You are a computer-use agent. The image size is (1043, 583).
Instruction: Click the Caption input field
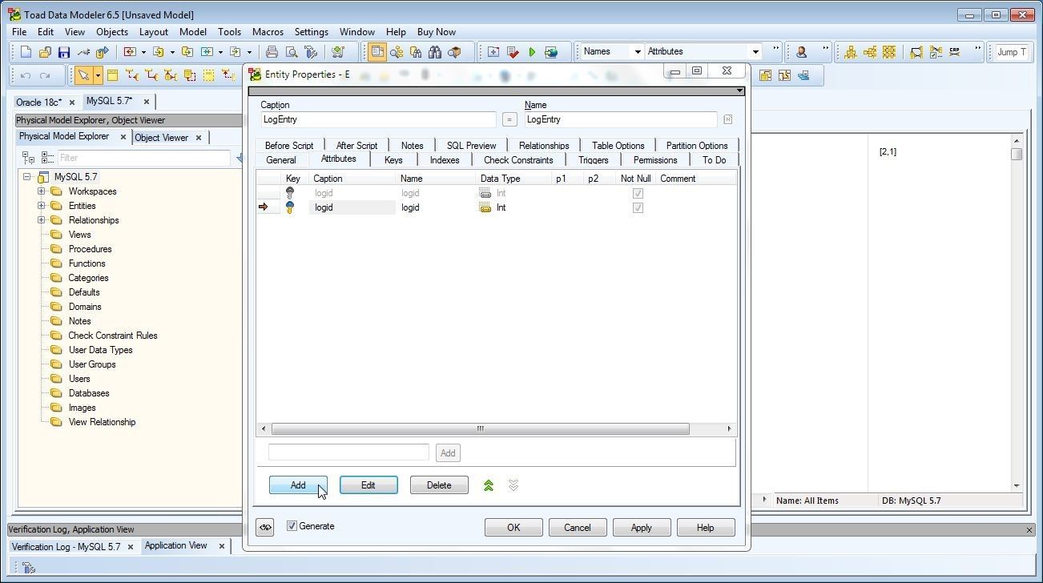pos(378,119)
